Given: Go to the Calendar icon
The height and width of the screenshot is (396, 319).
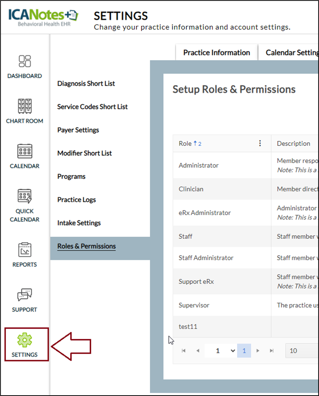Looking at the screenshot, I should (x=25, y=151).
